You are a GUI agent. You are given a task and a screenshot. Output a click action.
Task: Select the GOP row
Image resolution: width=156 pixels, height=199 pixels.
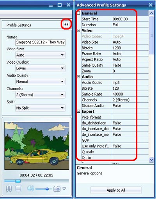pos(115,140)
